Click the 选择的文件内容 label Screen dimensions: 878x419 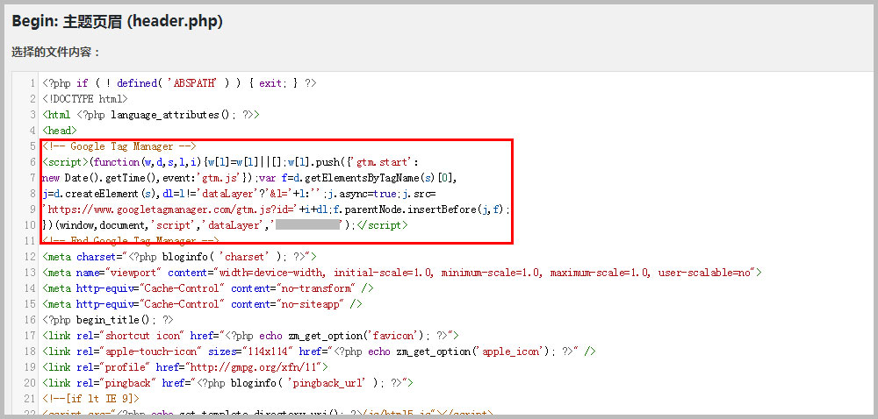tap(56, 53)
